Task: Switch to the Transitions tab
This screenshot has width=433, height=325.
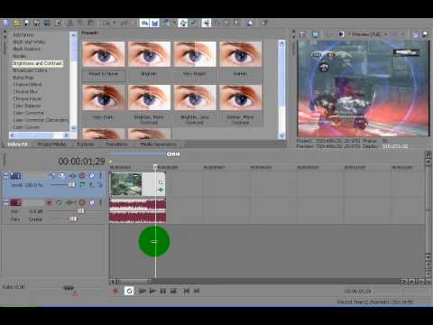Action: pyautogui.click(x=116, y=144)
